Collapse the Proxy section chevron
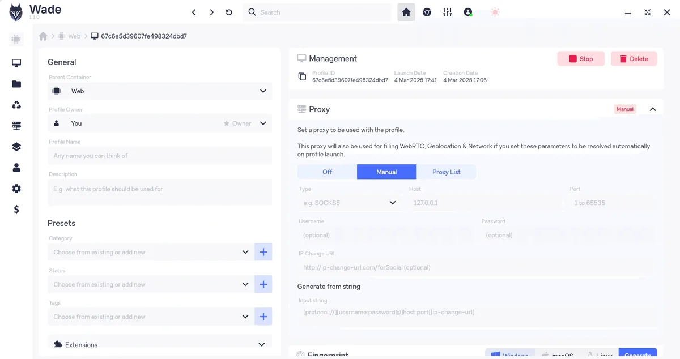 653,109
